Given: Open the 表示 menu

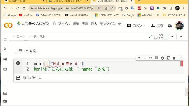Looking at the screenshot, I should tap(85, 24).
